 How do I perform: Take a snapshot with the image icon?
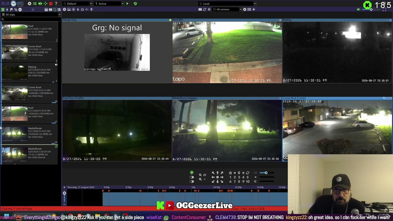point(69,10)
